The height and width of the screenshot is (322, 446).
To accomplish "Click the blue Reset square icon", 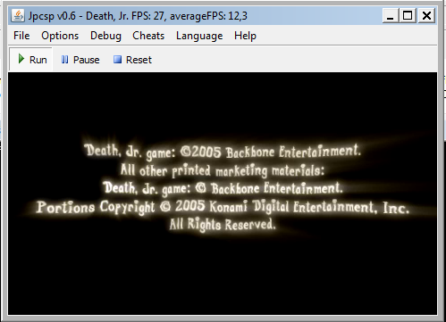I will (117, 60).
